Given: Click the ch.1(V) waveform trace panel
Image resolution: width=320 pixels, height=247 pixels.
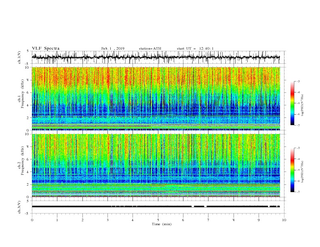Looking at the screenshot, I should (159, 57).
